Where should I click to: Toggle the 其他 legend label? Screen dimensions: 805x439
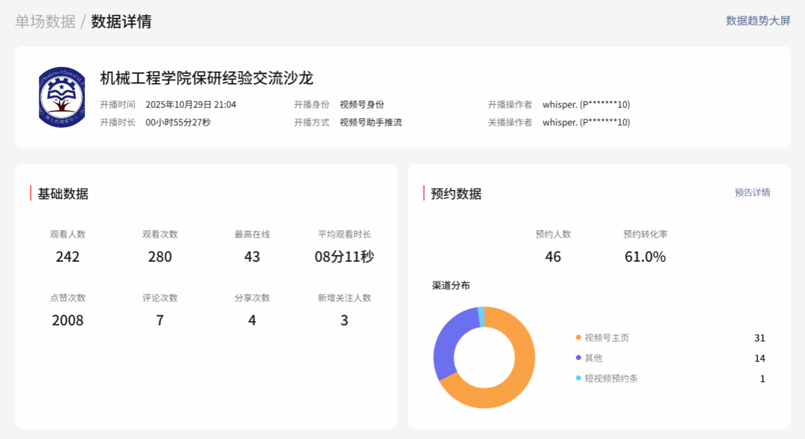[593, 358]
